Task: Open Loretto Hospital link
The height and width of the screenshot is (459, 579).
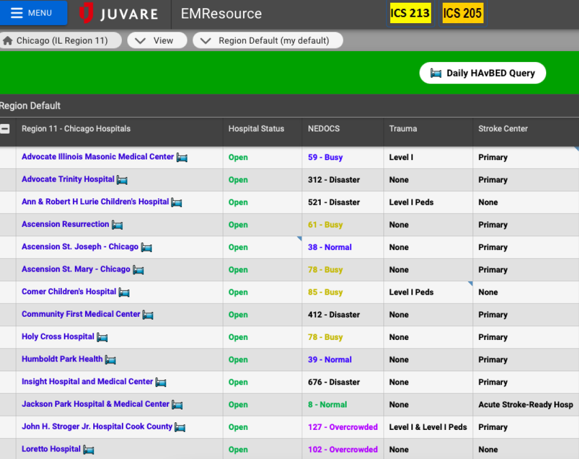Action: (x=51, y=449)
